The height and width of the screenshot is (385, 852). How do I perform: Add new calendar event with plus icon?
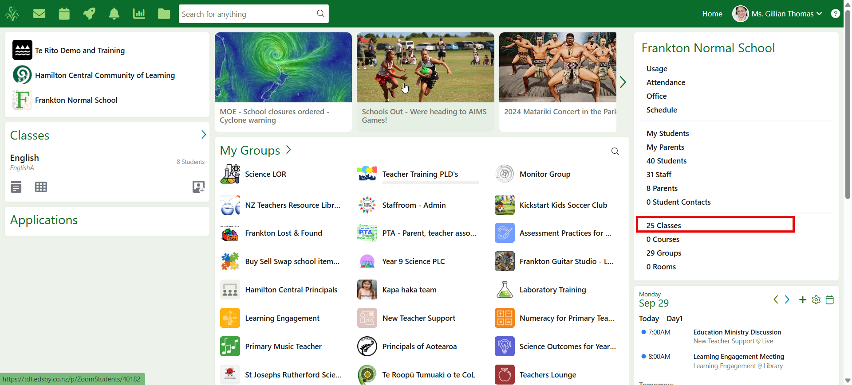pos(803,300)
